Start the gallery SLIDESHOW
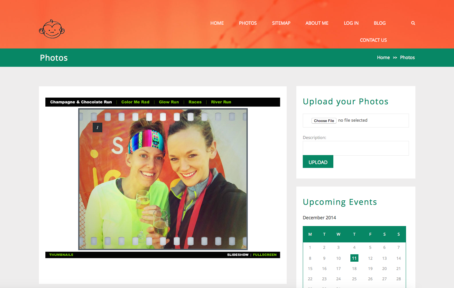Image resolution: width=454 pixels, height=288 pixels. click(x=238, y=255)
